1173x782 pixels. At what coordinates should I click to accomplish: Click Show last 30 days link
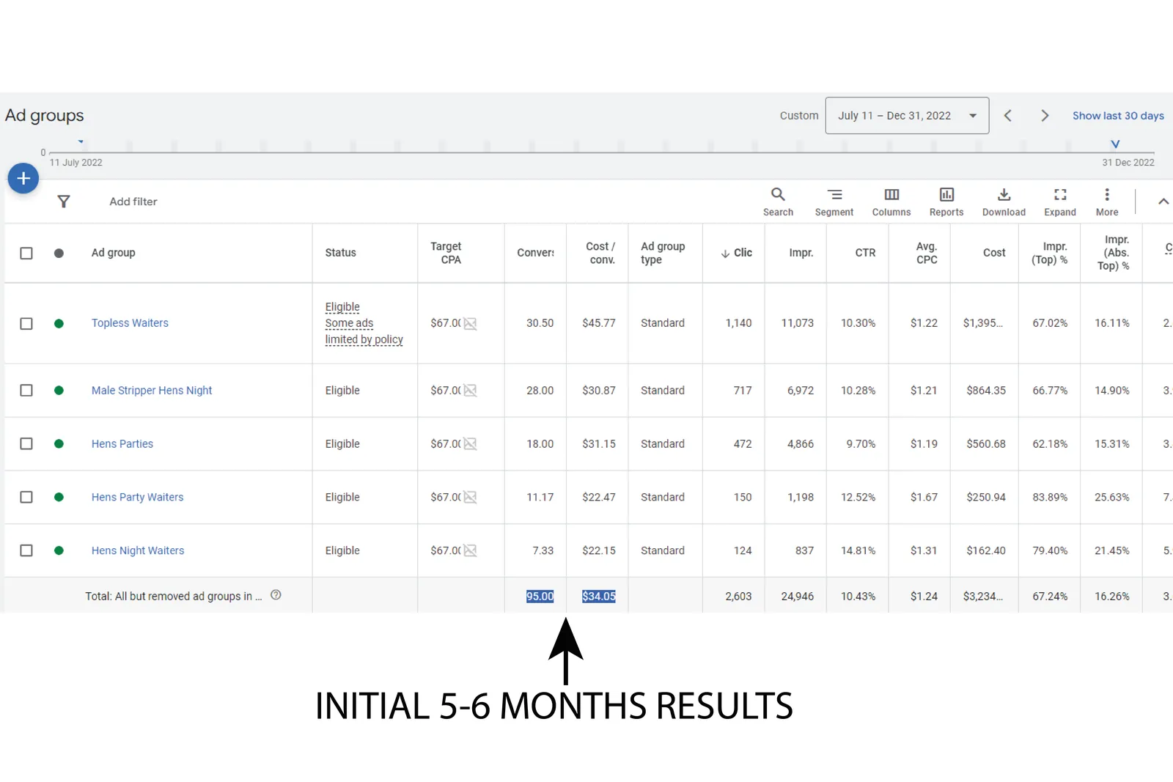[1118, 116]
